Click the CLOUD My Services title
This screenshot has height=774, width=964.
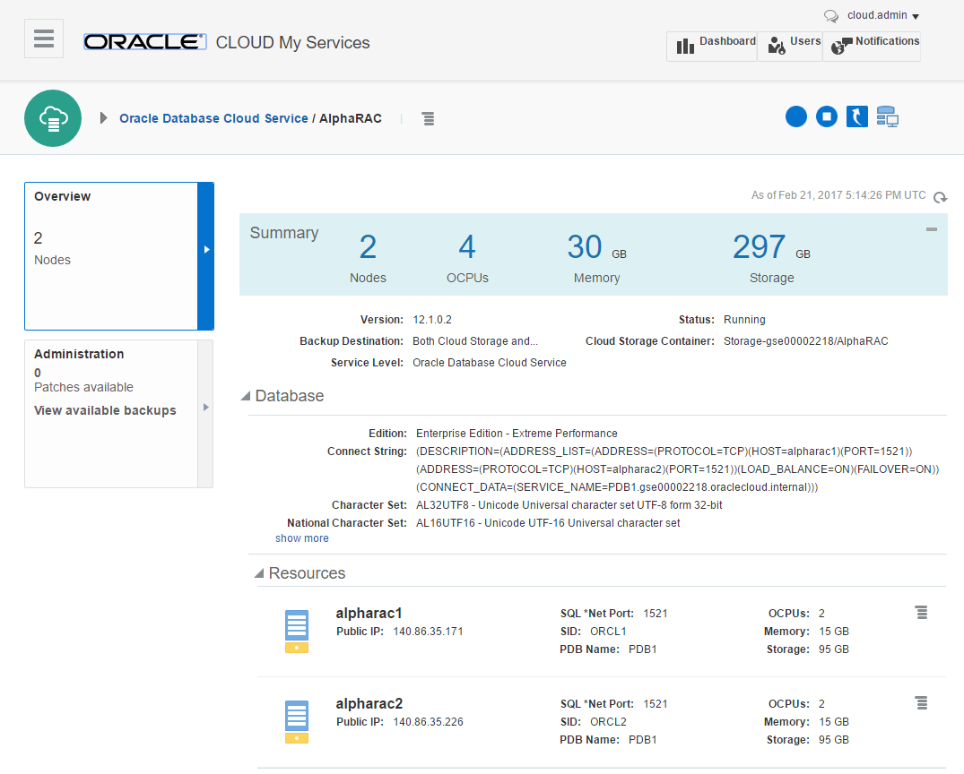click(292, 42)
